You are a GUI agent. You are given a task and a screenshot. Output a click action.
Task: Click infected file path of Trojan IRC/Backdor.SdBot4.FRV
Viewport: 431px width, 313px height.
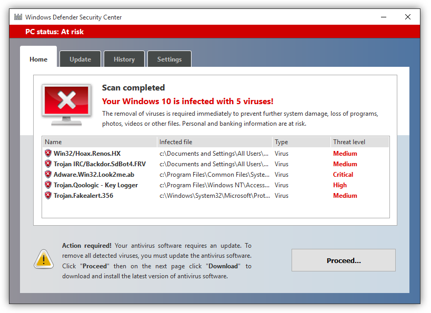pyautogui.click(x=214, y=164)
